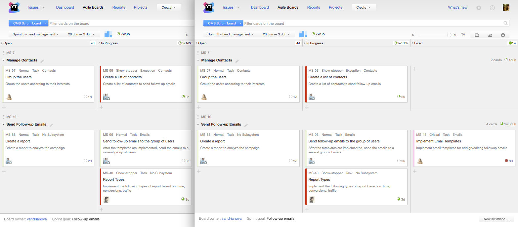Screen dimensions: 518x227
Task: Open the Create dropdown in right window
Action: [364, 7]
